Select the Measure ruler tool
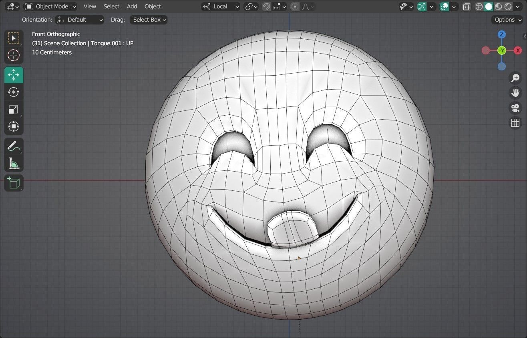 tap(14, 163)
